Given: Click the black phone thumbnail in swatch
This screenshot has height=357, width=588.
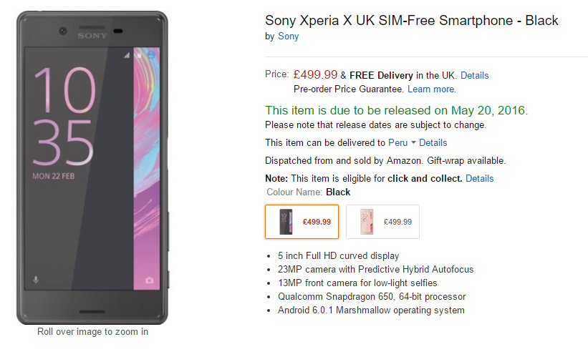Looking at the screenshot, I should (x=286, y=222).
